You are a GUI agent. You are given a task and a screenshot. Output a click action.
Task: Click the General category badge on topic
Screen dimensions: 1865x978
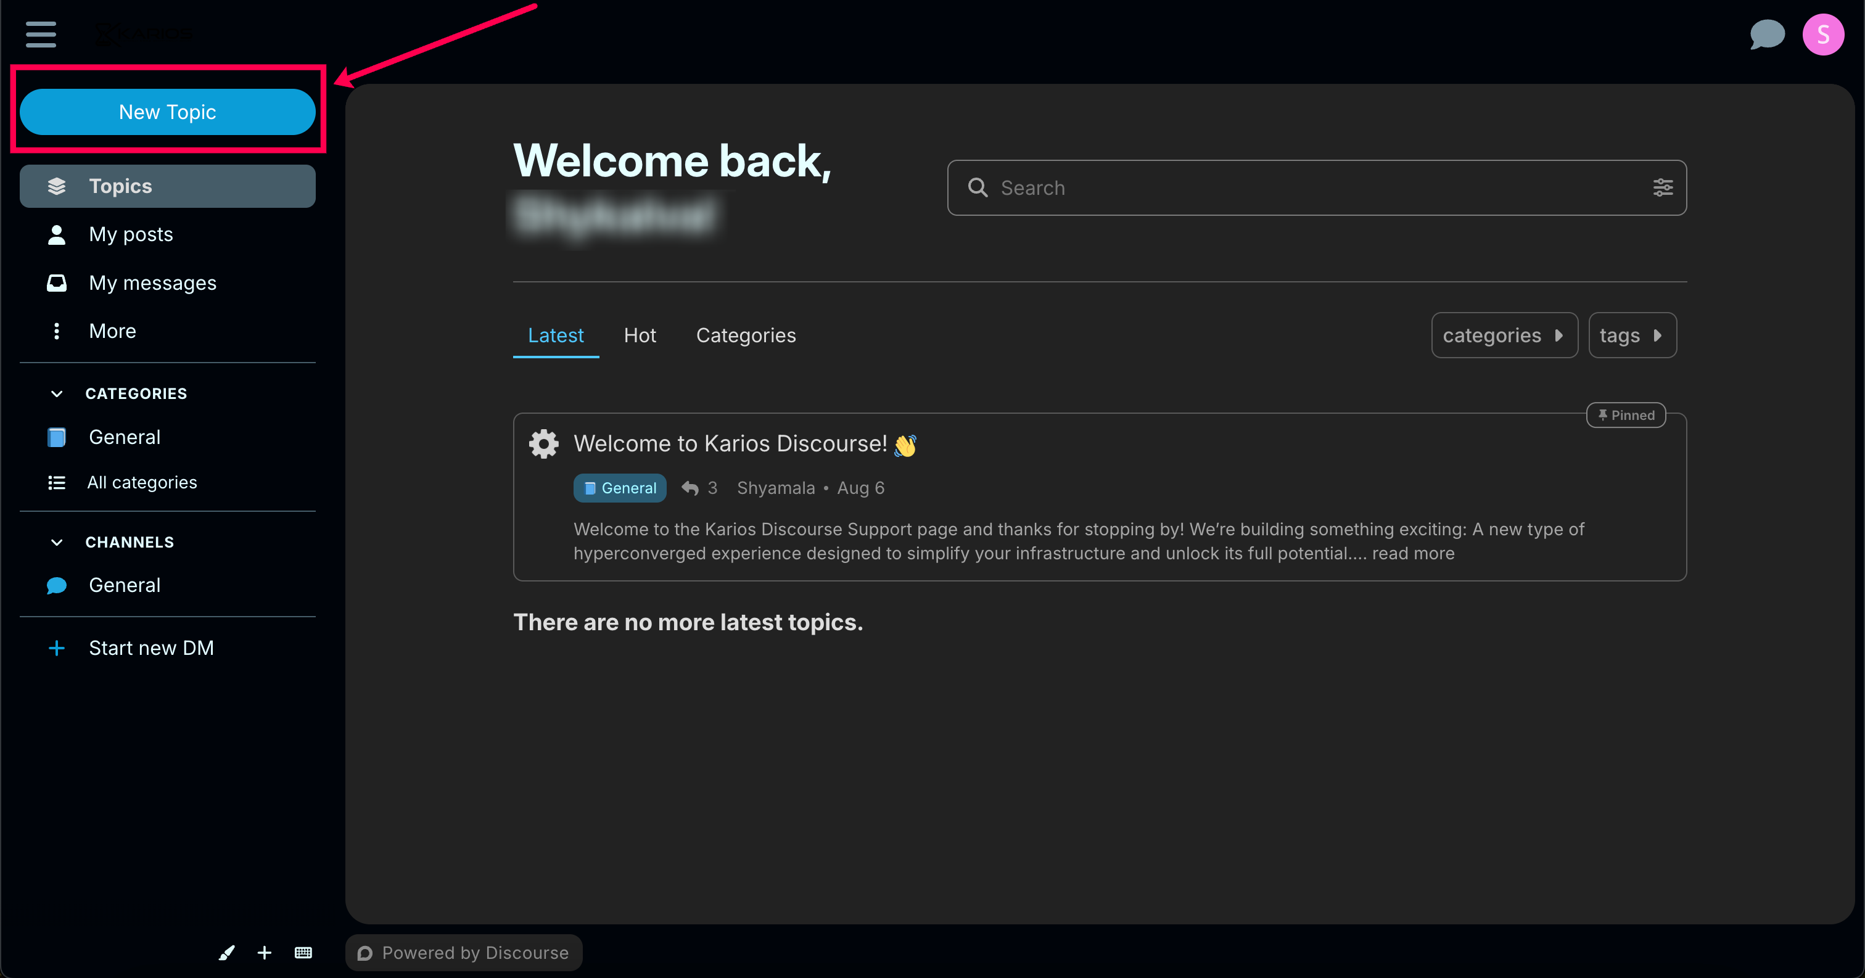click(x=620, y=488)
